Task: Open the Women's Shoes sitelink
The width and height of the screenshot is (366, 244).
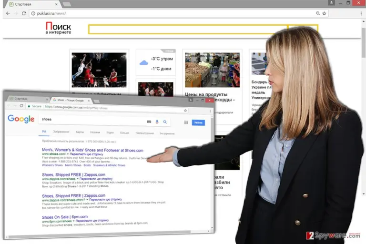Action: [52, 165]
